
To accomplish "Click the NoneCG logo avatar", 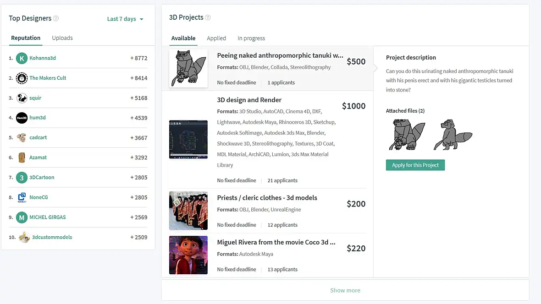I will tap(22, 197).
